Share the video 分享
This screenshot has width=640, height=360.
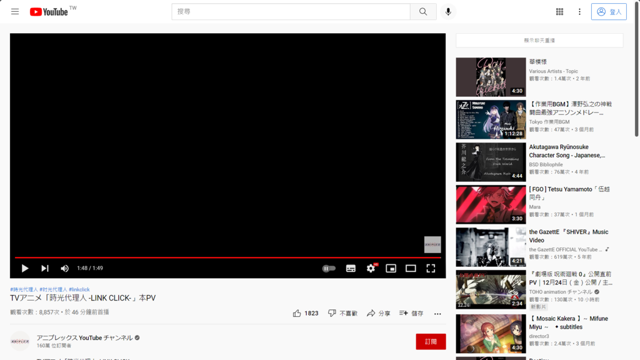click(x=378, y=313)
